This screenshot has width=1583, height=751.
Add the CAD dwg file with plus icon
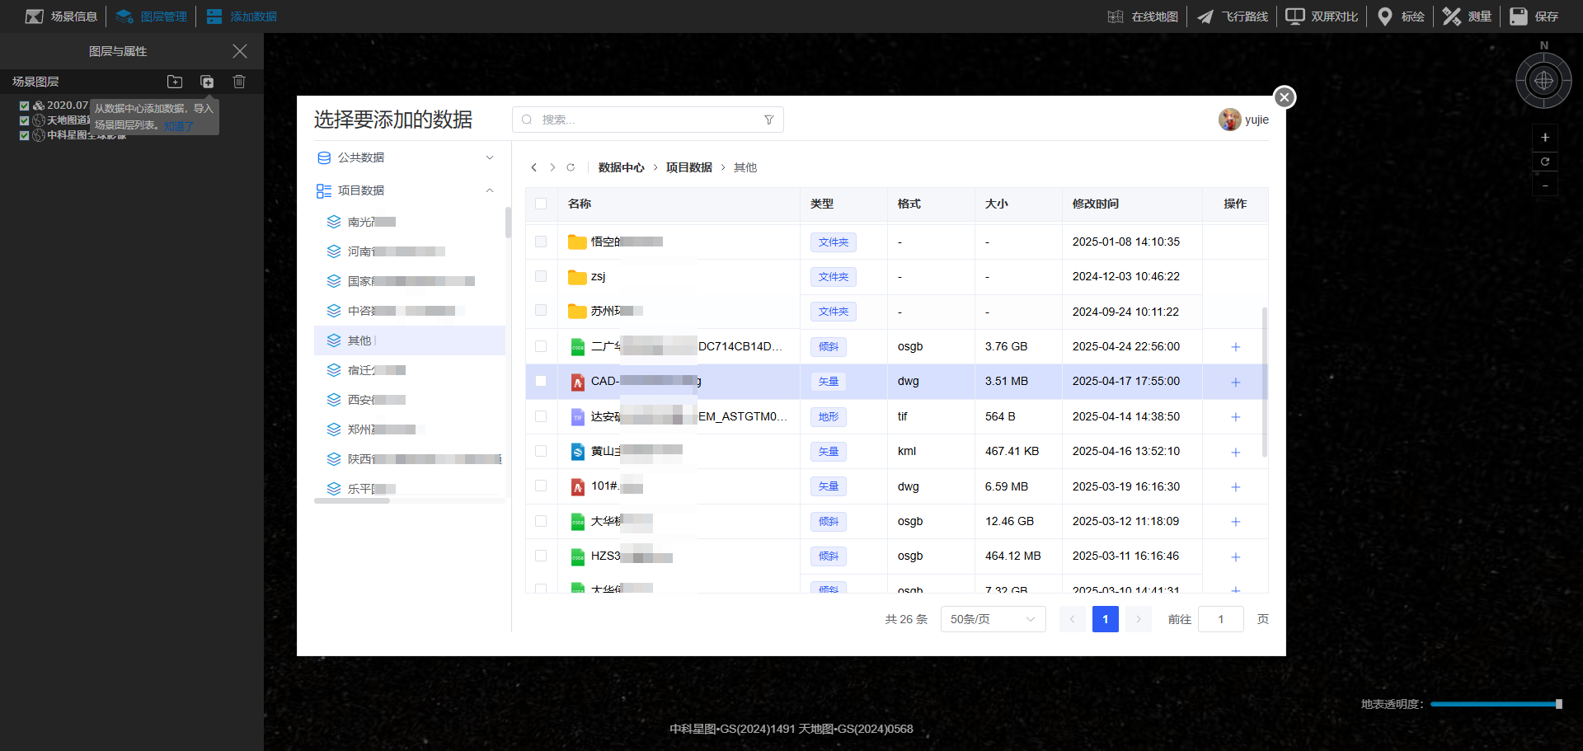tap(1235, 382)
